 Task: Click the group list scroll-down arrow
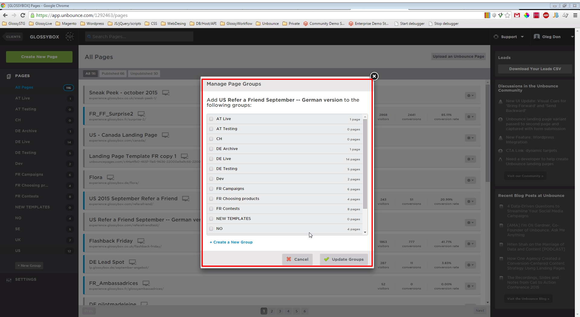365,232
